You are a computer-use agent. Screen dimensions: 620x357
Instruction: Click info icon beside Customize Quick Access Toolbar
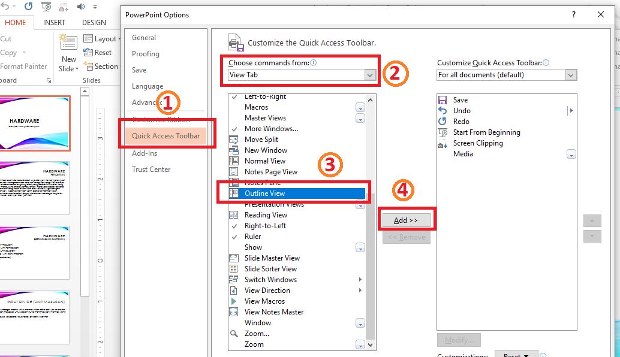point(546,62)
